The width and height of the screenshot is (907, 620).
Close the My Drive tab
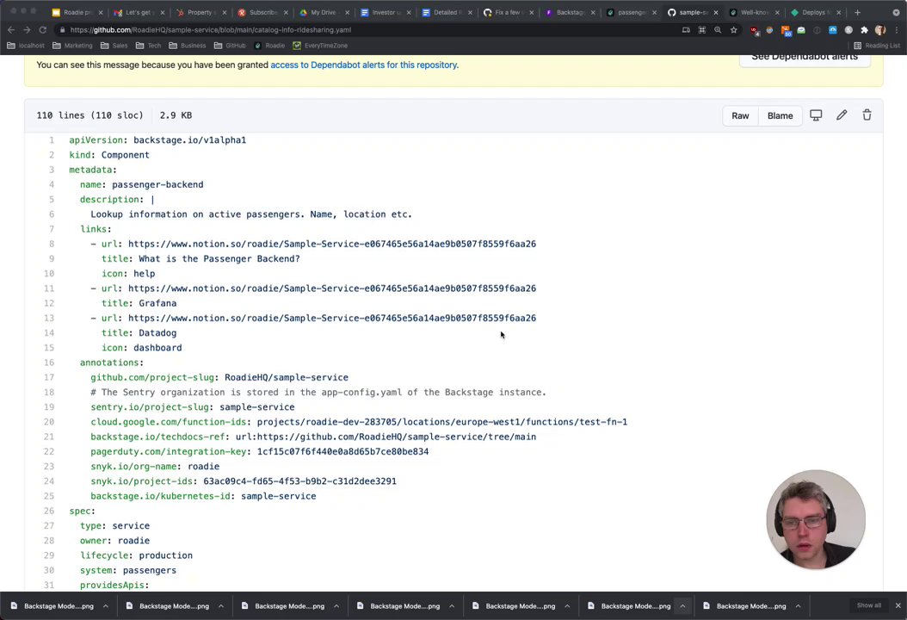click(x=347, y=12)
